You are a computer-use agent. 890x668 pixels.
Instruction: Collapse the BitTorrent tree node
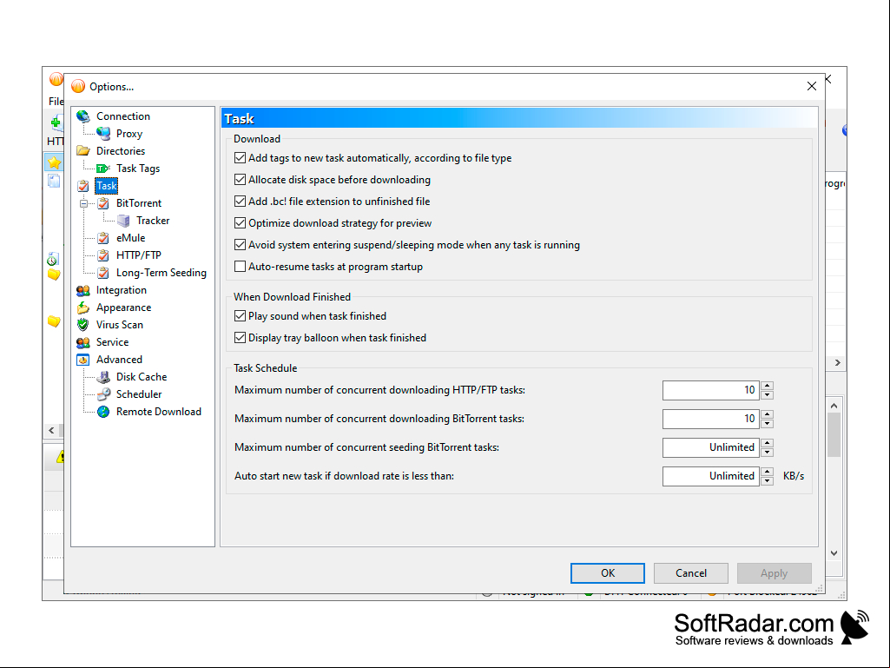pos(83,203)
